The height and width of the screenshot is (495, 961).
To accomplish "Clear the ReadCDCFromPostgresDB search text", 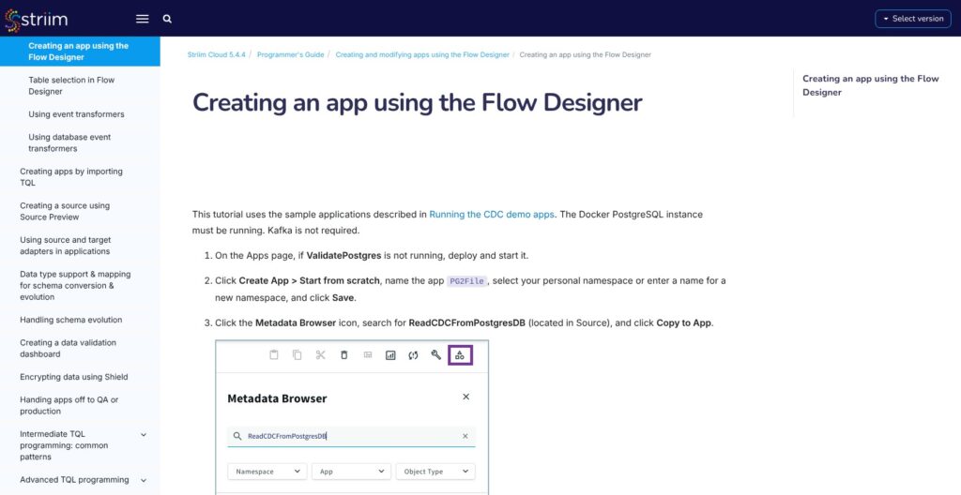I will click(x=465, y=436).
